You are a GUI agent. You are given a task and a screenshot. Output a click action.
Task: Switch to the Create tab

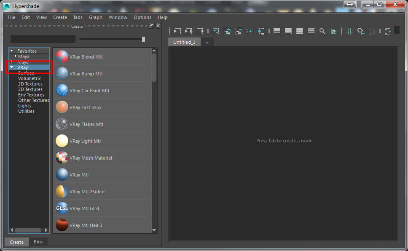coord(17,242)
